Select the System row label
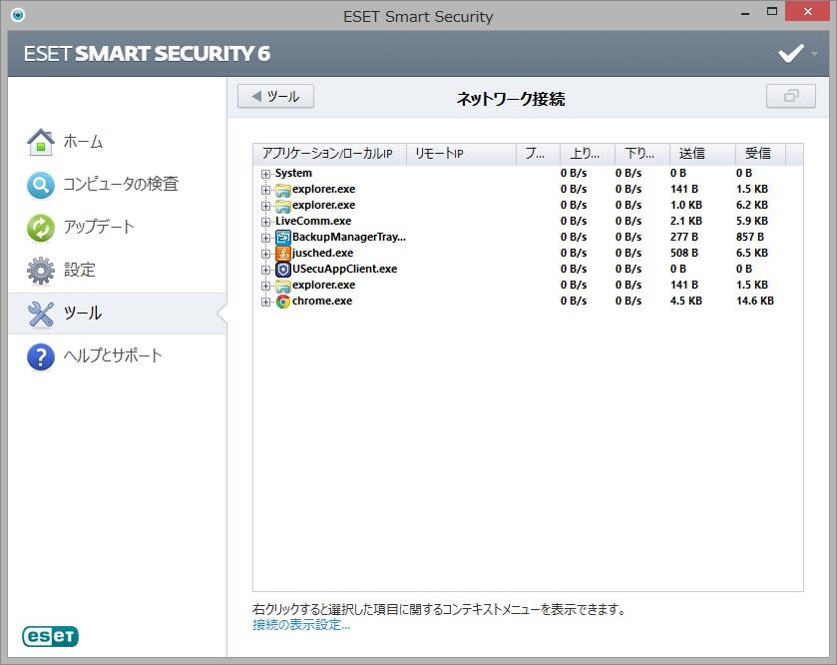This screenshot has height=665, width=837. (293, 173)
